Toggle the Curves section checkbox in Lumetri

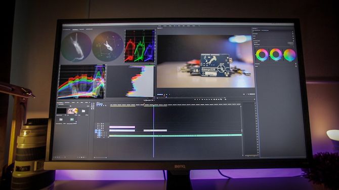click(293, 39)
